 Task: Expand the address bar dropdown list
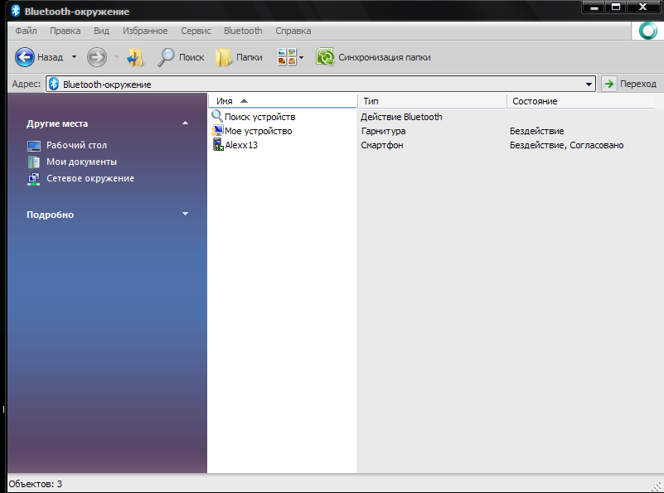589,84
